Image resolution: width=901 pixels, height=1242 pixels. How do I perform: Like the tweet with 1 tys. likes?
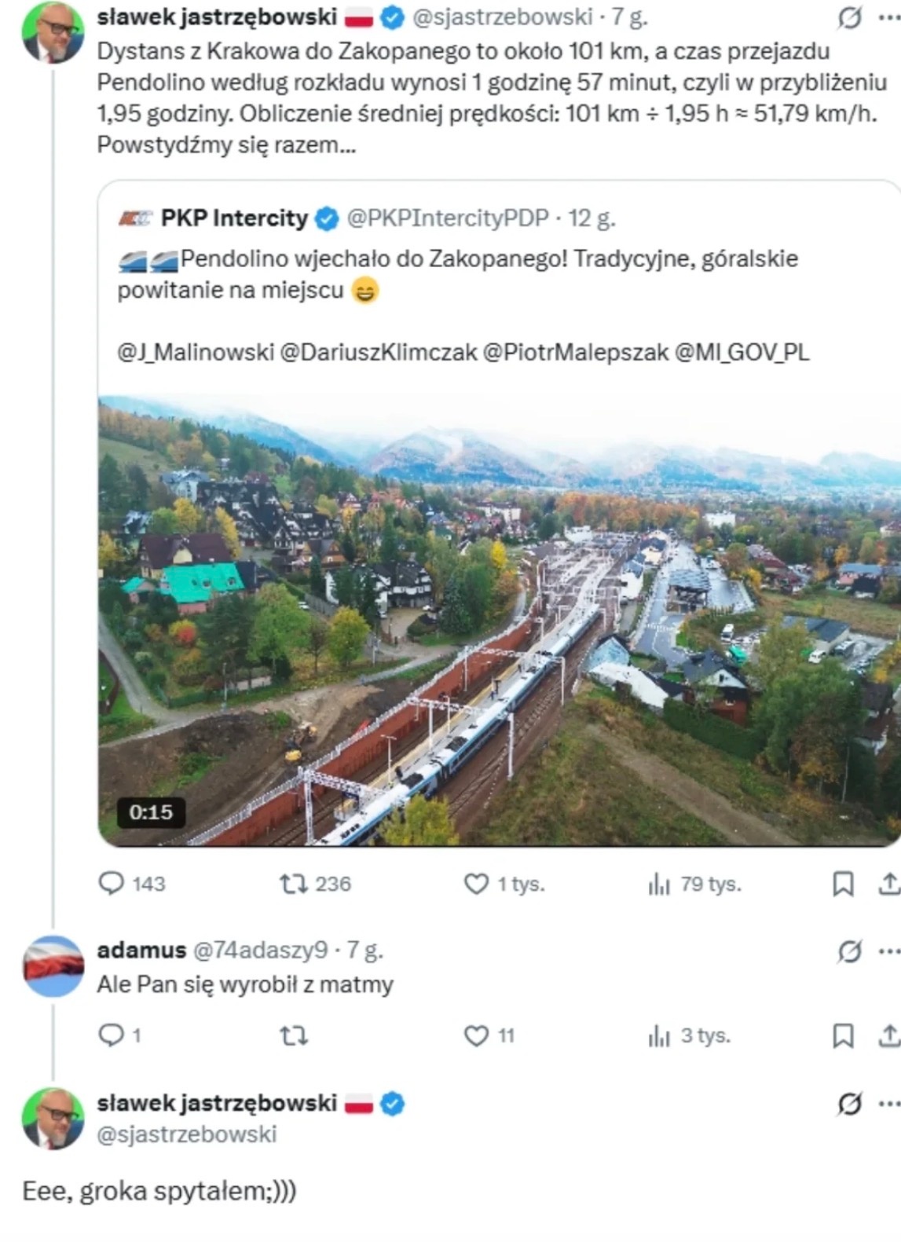coord(477,884)
